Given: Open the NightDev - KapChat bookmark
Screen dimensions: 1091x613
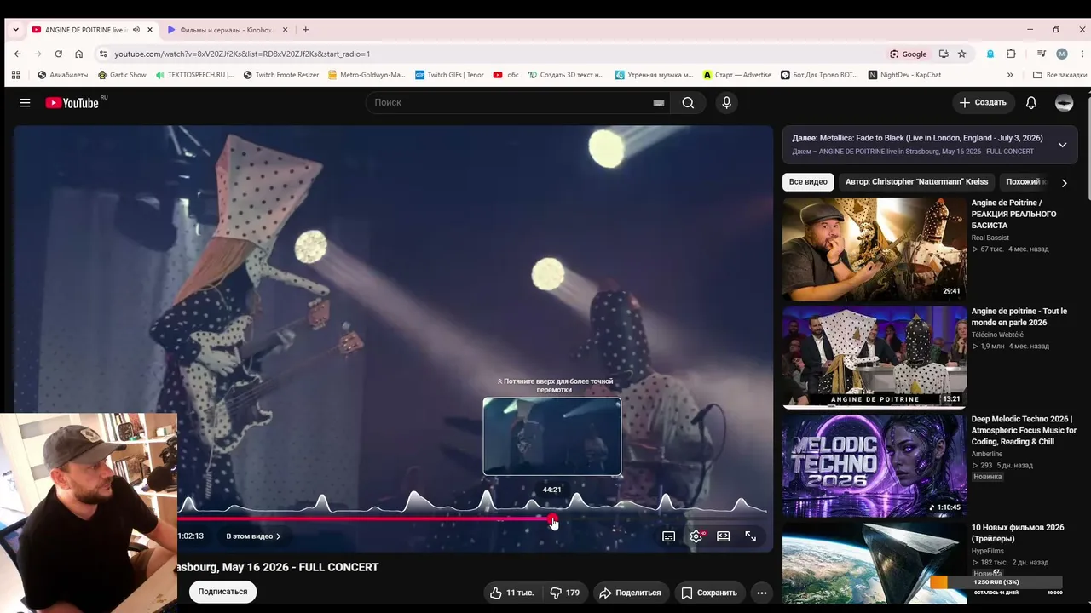Looking at the screenshot, I should coord(904,75).
